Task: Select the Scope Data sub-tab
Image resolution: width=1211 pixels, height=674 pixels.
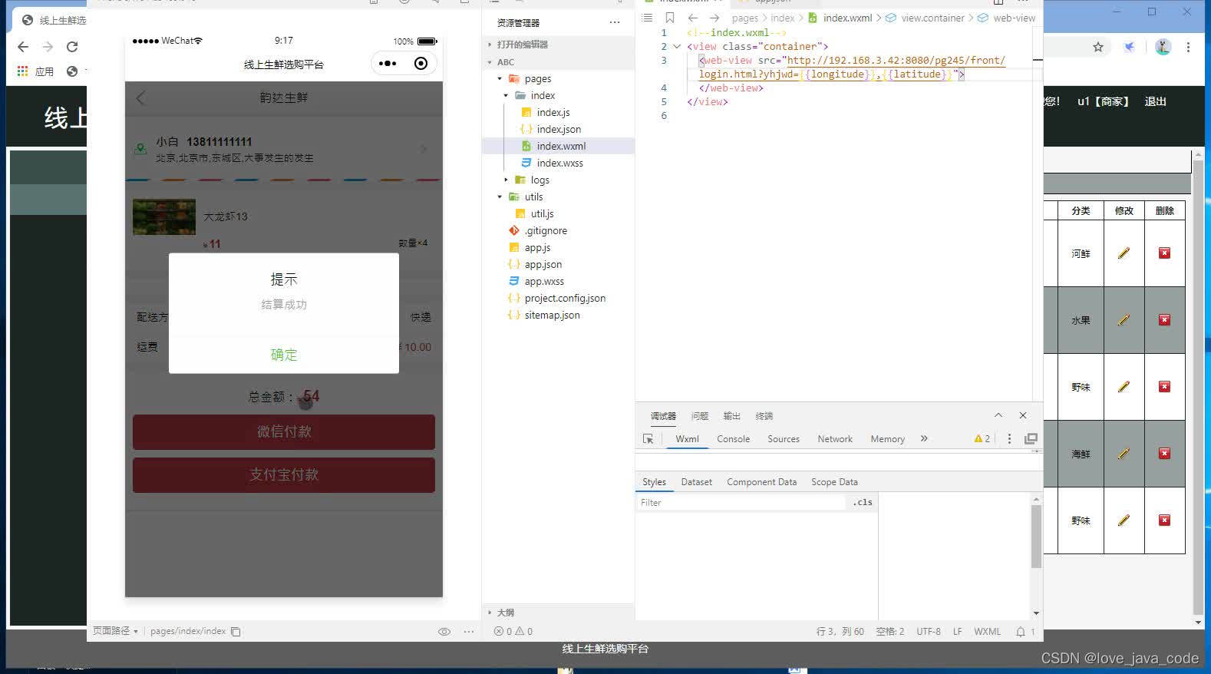Action: coord(834,482)
